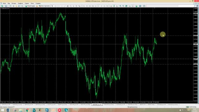This screenshot has width=199, height=112.
Task: Expand the Profiles dropdown arrow
Action: pos(7,6)
